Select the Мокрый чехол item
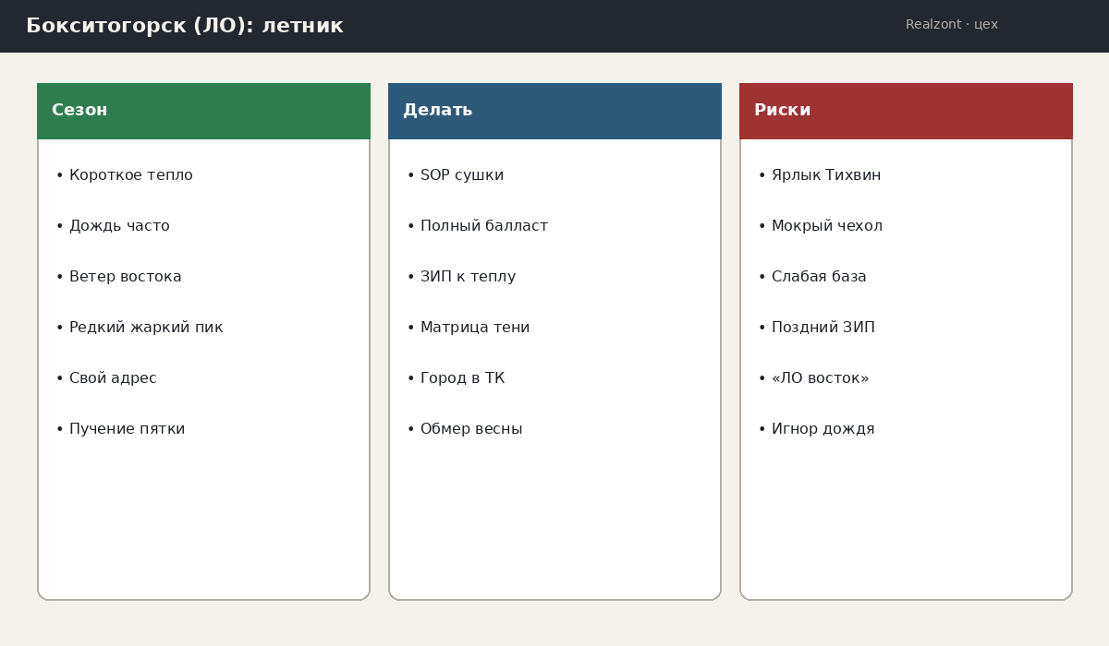Image resolution: width=1109 pixels, height=646 pixels. point(827,226)
